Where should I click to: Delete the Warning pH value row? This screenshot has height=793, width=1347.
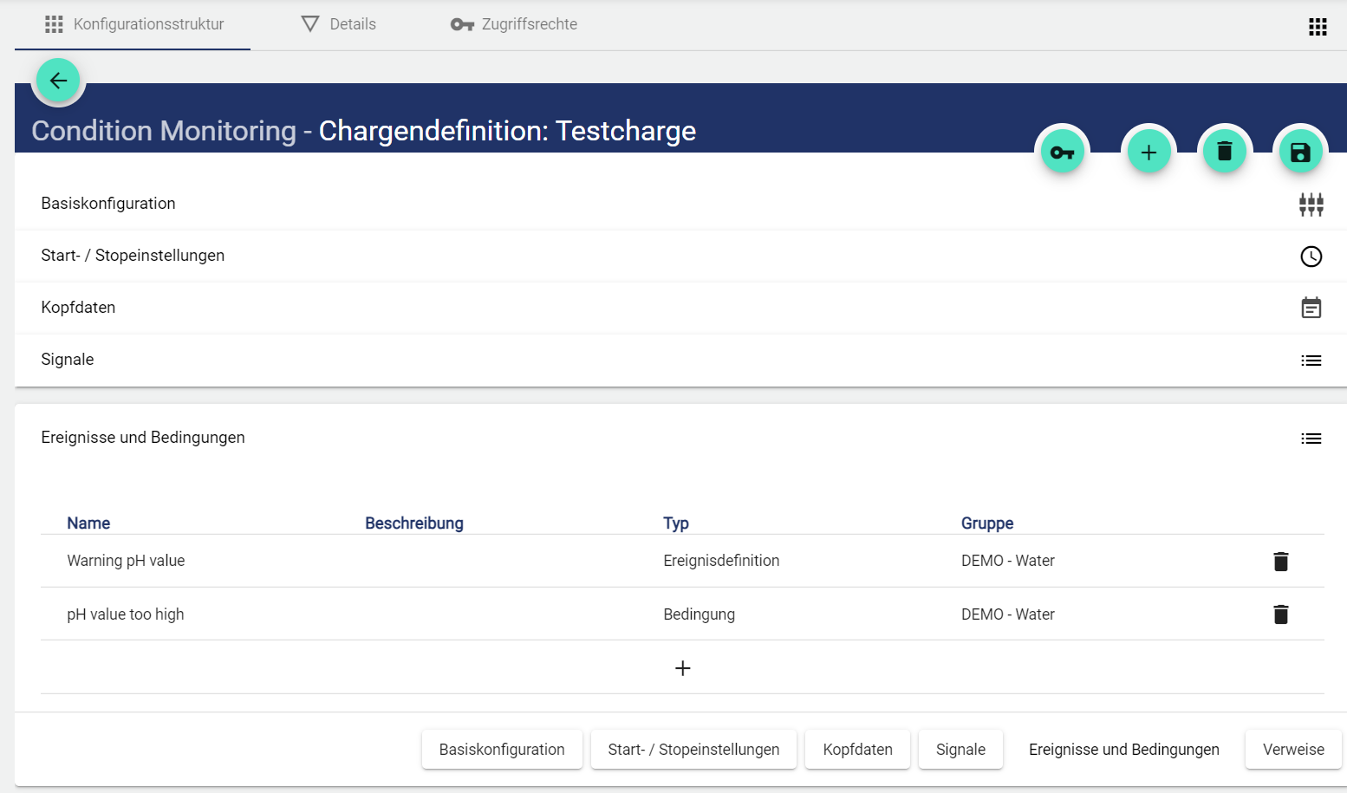point(1280,562)
